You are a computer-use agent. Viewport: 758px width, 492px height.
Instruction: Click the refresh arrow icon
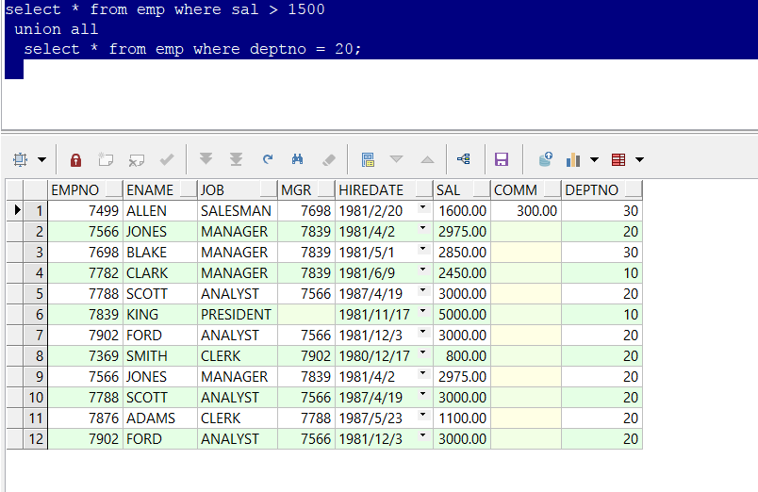[x=268, y=159]
